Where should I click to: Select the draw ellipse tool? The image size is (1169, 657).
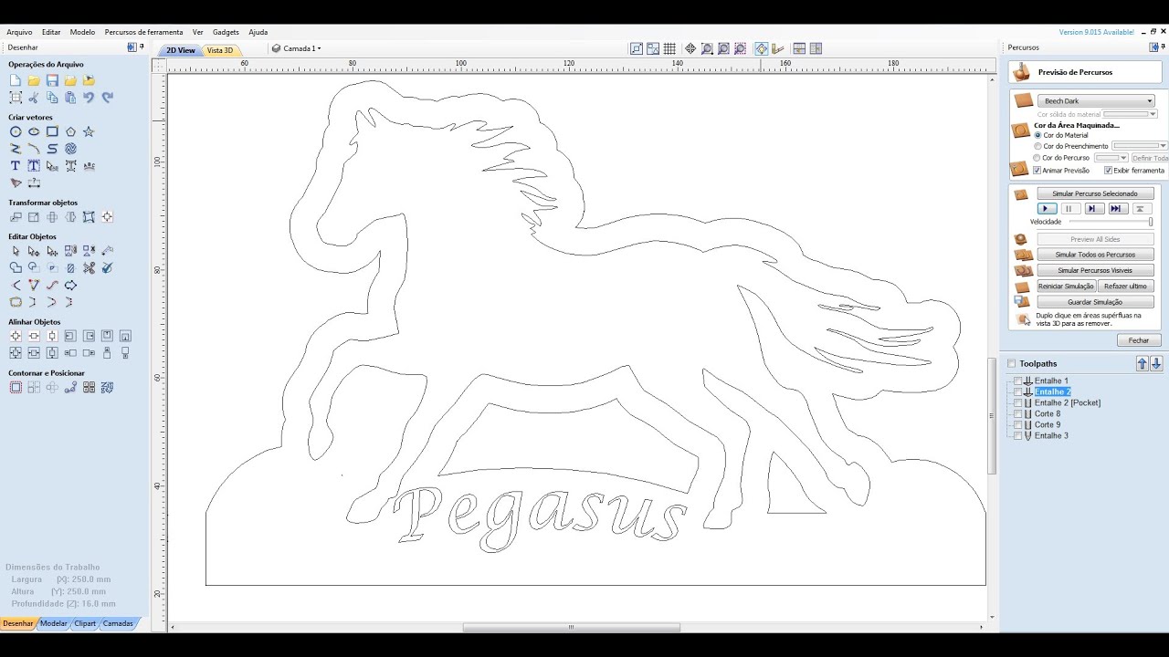pyautogui.click(x=34, y=132)
